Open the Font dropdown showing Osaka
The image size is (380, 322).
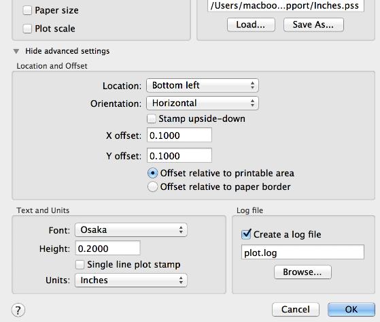(131, 230)
